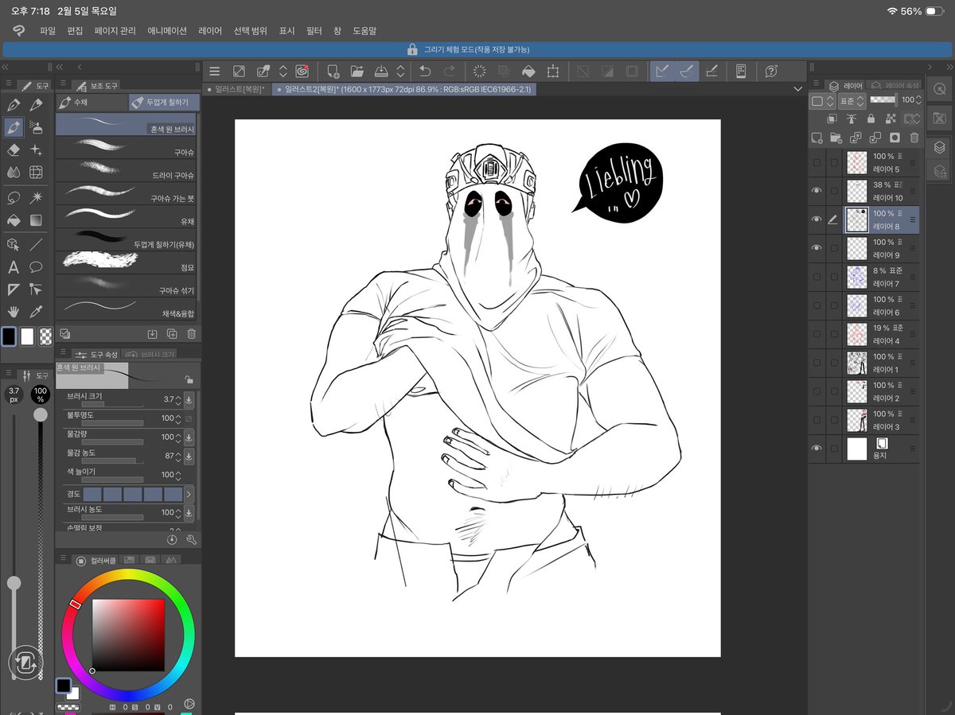The image size is (955, 715).
Task: Hide layer 레이어 8 with its eye icon
Action: [x=816, y=220]
